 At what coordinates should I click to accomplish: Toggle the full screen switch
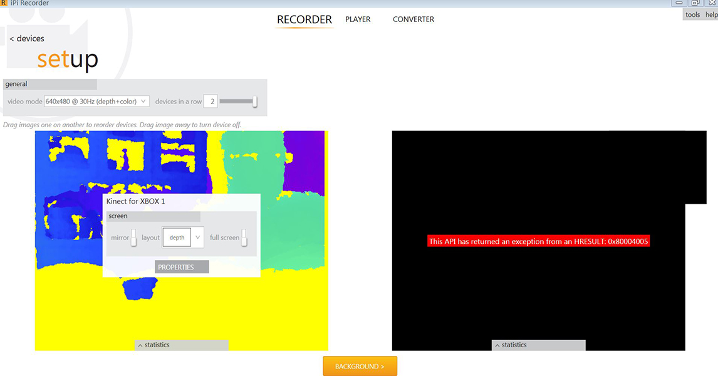point(244,238)
